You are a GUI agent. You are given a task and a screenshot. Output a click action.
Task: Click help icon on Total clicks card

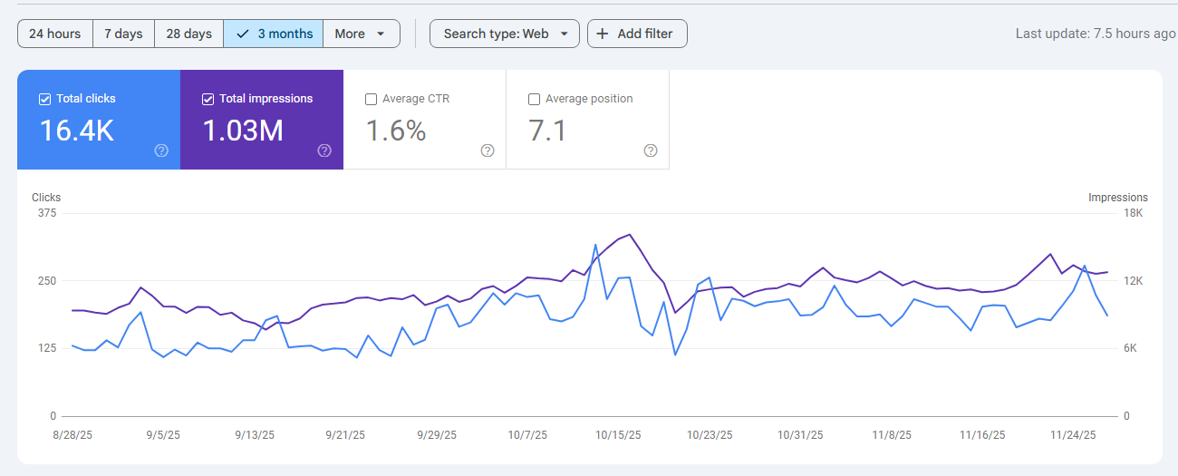pyautogui.click(x=161, y=151)
